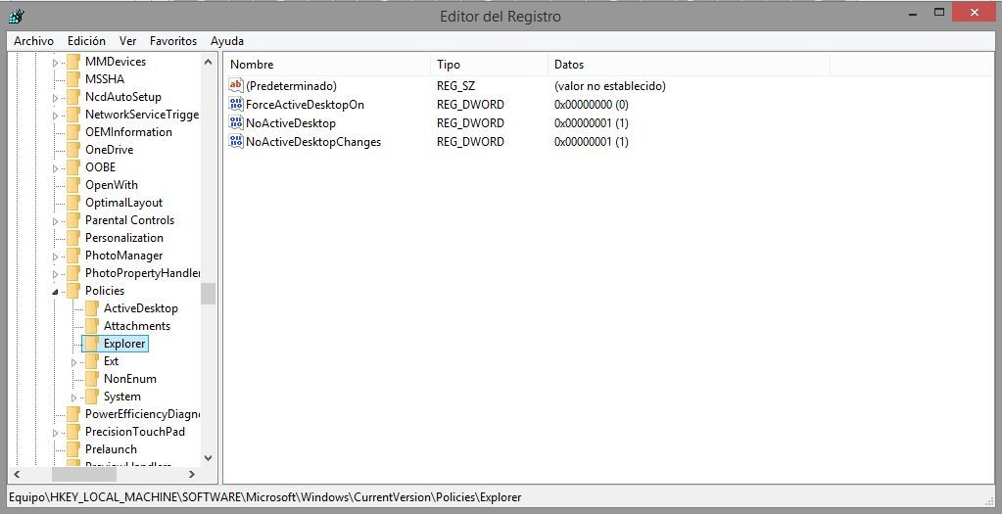Click the Parental Controls folder icon
This screenshot has width=1002, height=514.
coord(73,220)
